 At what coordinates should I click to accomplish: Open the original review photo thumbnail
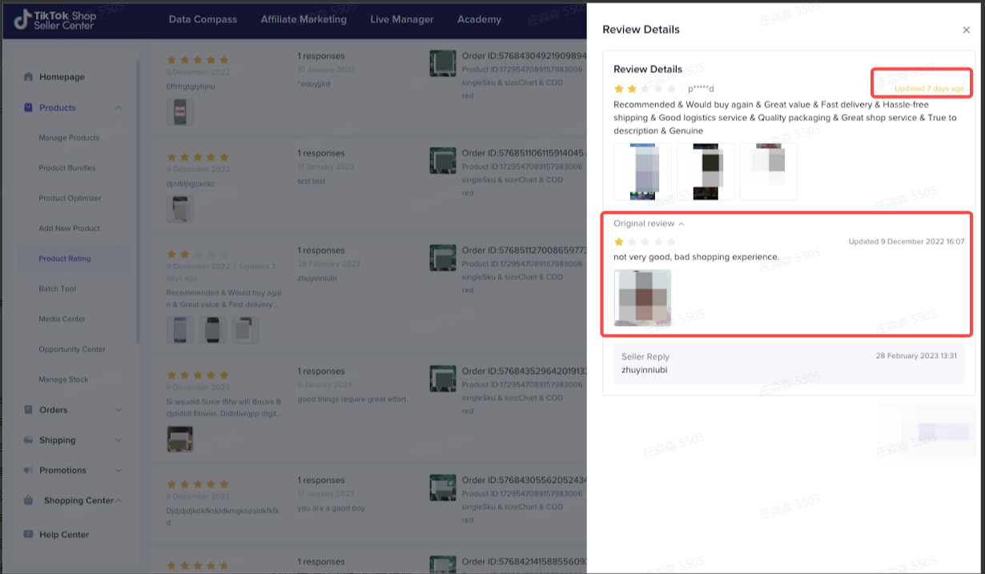click(642, 298)
